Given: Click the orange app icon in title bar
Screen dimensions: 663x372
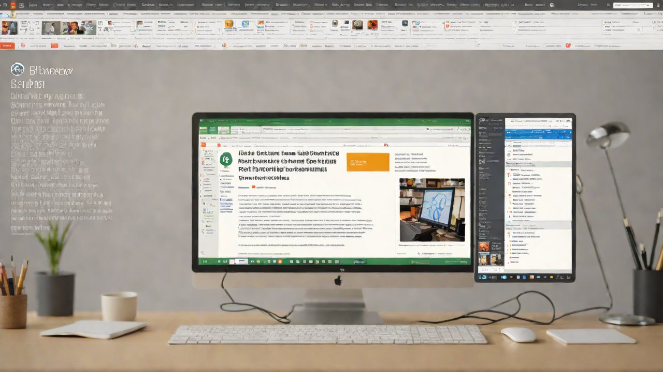Looking at the screenshot, I should 13,5.
